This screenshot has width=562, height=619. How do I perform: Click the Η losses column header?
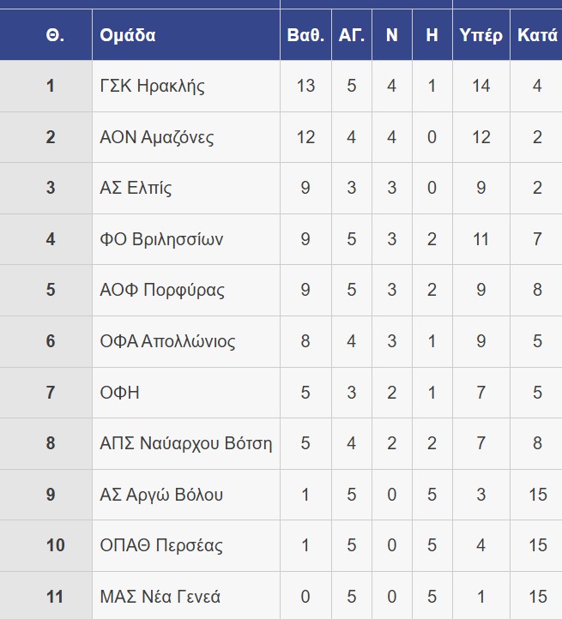pos(432,35)
